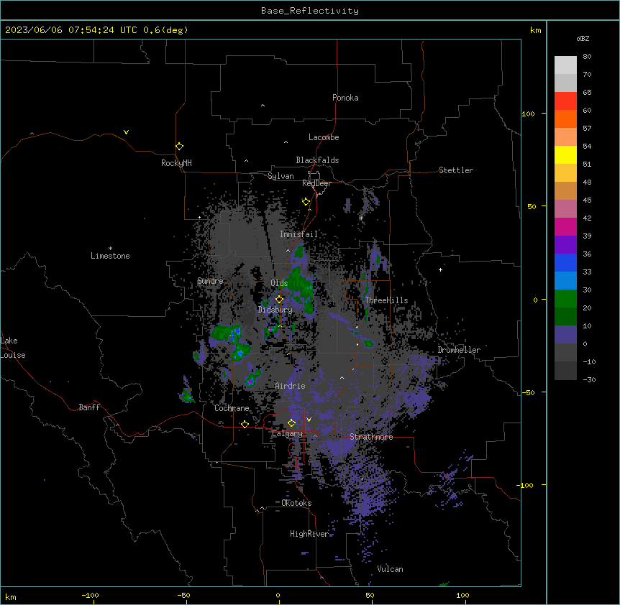The width and height of the screenshot is (620, 605).
Task: Click the dBZ legend heading
Action: coord(583,38)
